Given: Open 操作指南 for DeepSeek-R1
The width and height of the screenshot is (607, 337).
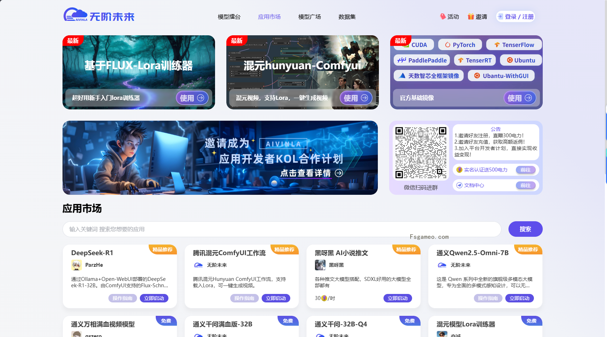Looking at the screenshot, I should click(x=123, y=298).
